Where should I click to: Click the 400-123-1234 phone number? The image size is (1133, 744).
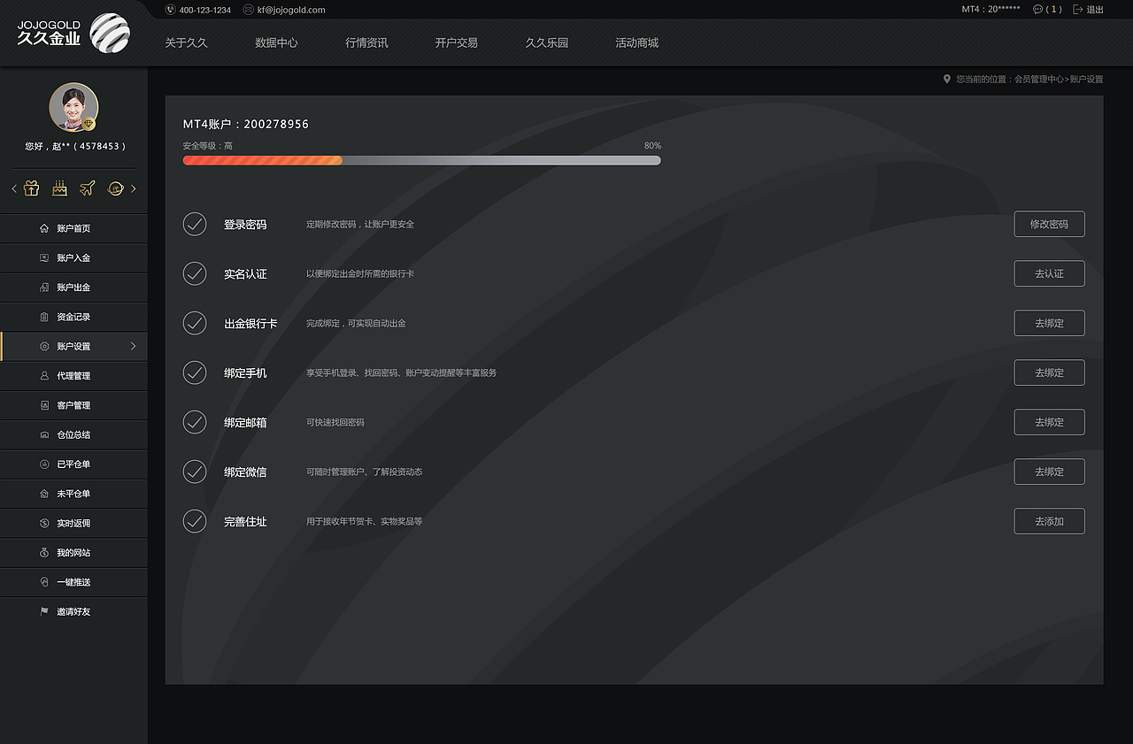click(204, 10)
